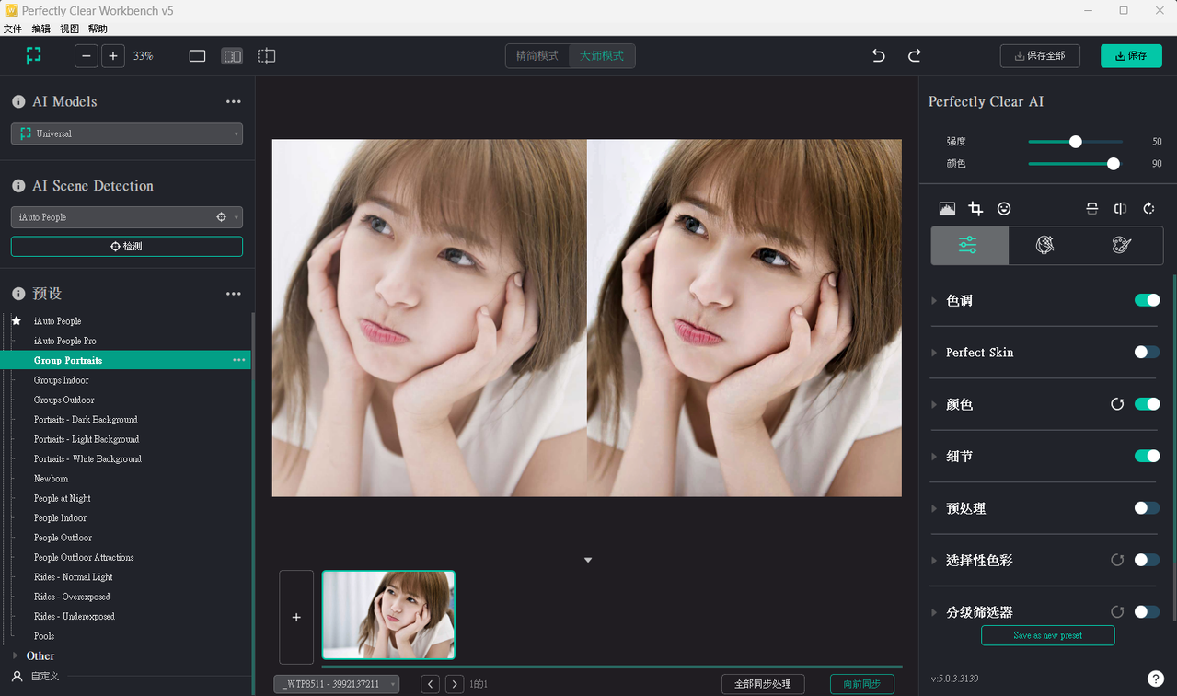Enable the 选择性色彩 switch

tap(1147, 560)
